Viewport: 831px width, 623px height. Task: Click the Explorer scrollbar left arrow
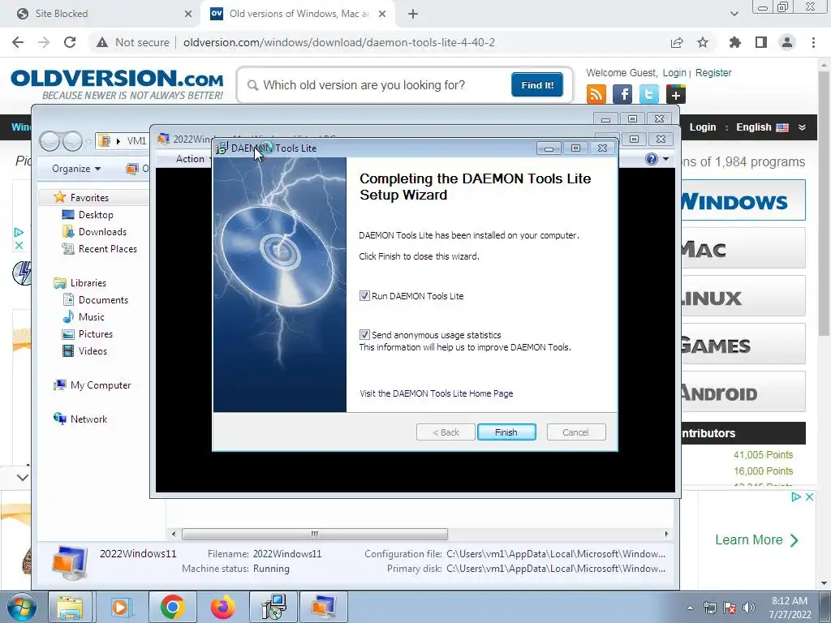click(x=174, y=534)
